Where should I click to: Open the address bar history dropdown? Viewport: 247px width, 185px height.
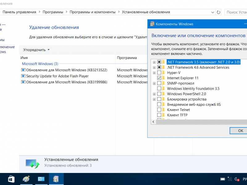[x=212, y=12]
